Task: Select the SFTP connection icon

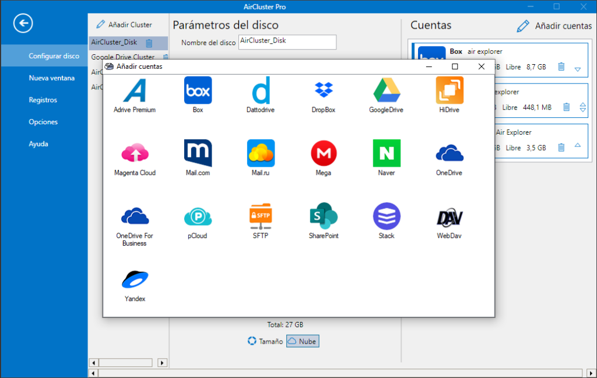Action: click(x=261, y=216)
